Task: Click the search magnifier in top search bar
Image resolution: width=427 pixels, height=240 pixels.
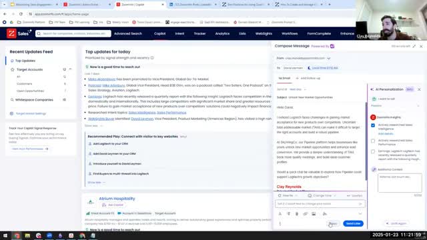Action: click(x=39, y=33)
